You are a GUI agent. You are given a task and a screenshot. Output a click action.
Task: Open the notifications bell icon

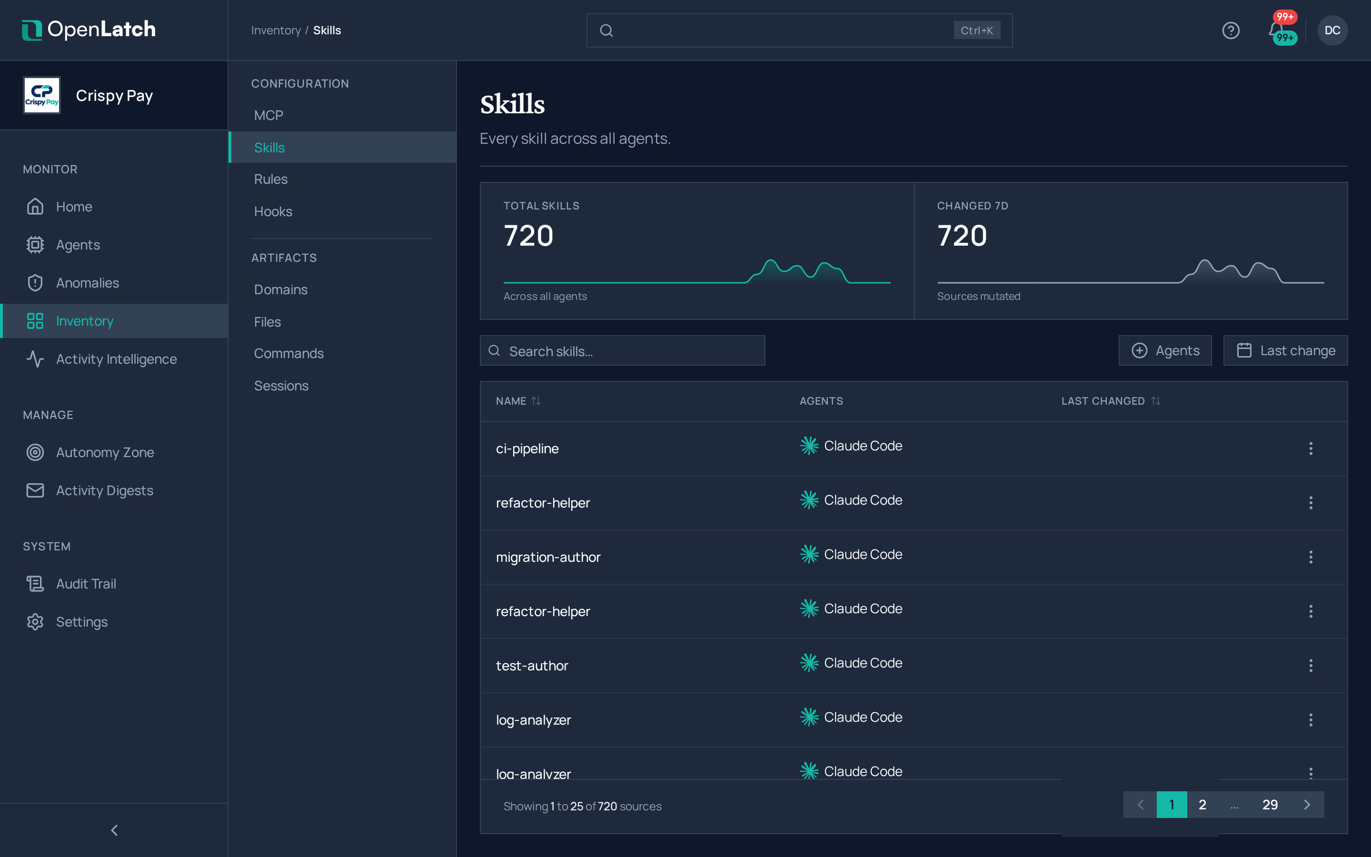[x=1276, y=30]
